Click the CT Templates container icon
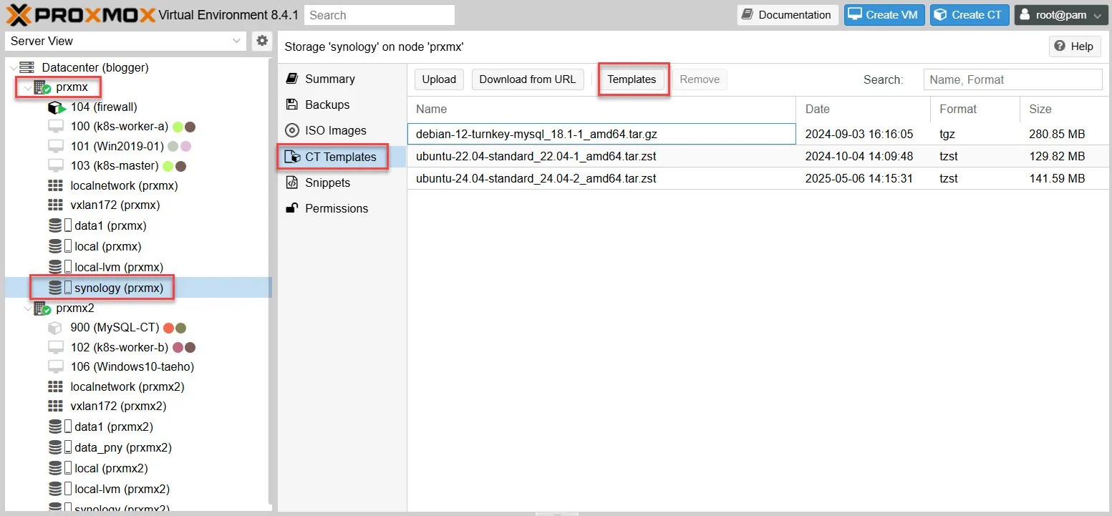1112x516 pixels. [x=294, y=157]
